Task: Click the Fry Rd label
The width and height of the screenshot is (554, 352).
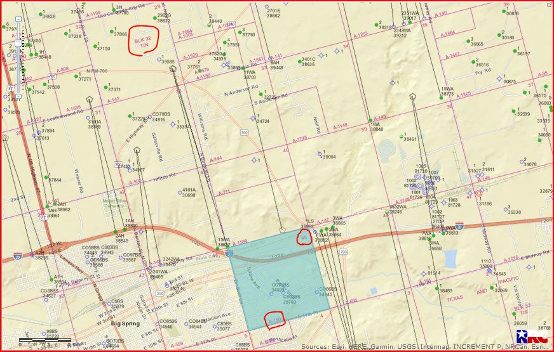Action: (483, 71)
